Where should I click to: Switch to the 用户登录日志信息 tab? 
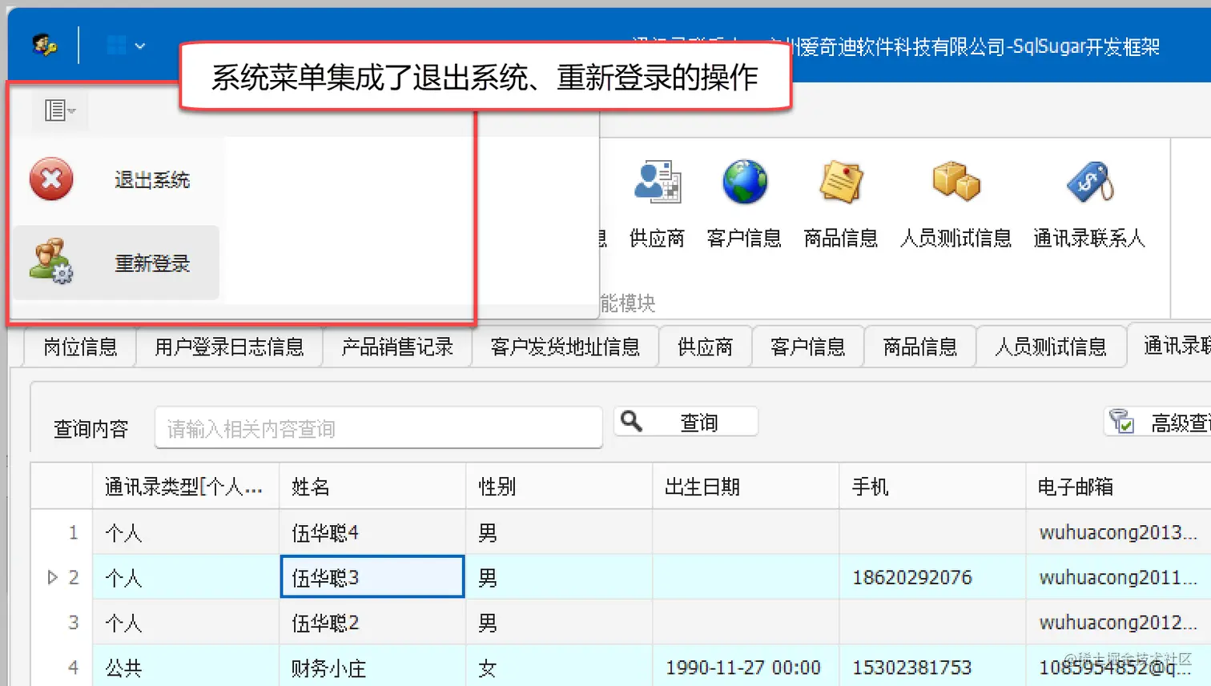click(229, 347)
